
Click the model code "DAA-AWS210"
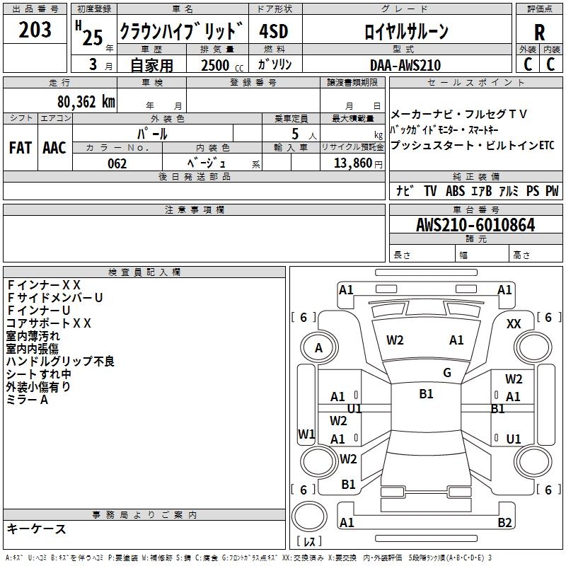(405, 65)
